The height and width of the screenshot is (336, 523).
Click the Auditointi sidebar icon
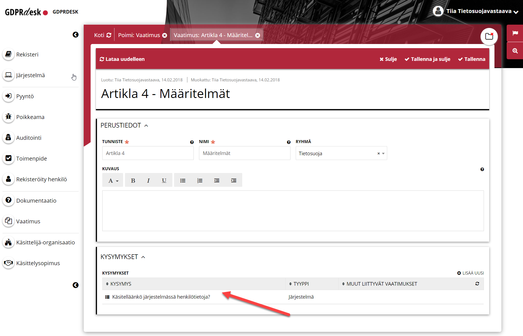tap(9, 138)
